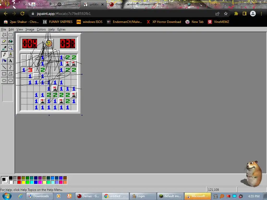Select the rectangular Select tool
The height and width of the screenshot is (200, 267).
click(x=10, y=35)
